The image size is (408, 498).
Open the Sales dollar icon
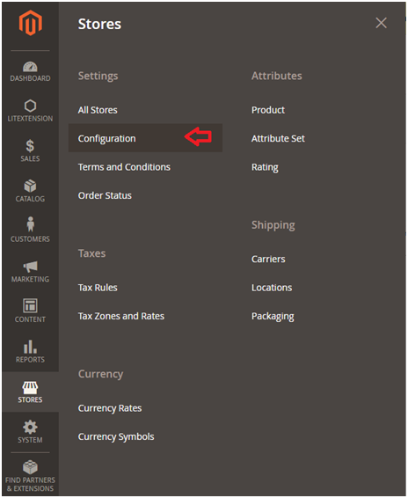(30, 146)
